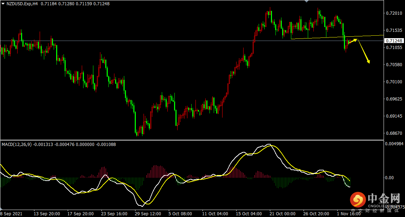This screenshot has width=405, height=217.
Task: Click the 0.70580 price axis label
Action: (394, 65)
